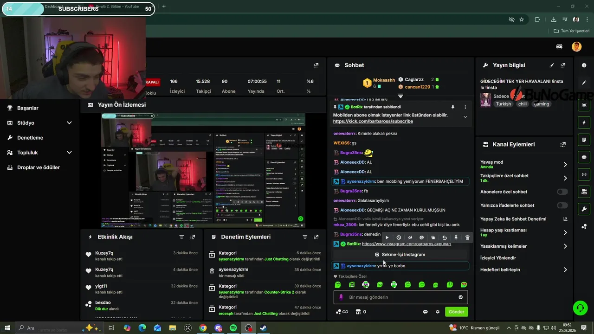This screenshot has width=594, height=334.
Task: Delete the message with trash icon
Action: point(467,238)
